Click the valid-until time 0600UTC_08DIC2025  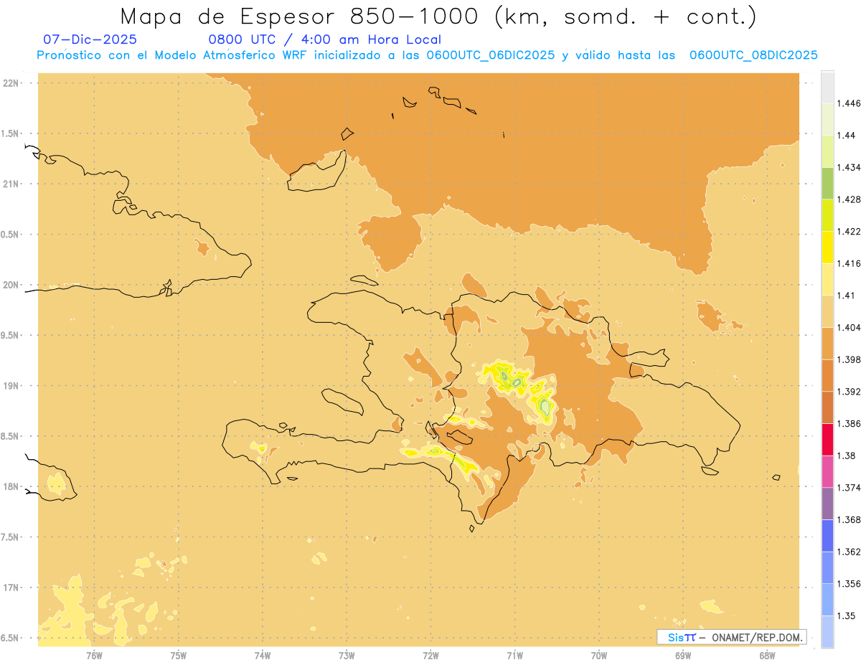pyautogui.click(x=753, y=55)
